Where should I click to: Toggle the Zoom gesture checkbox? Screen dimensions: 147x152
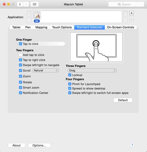20,76
